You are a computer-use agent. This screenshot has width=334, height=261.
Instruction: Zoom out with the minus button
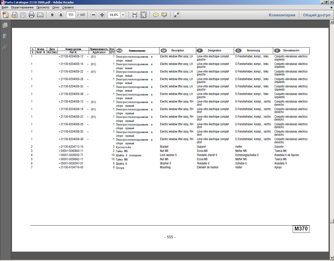(x=94, y=15)
